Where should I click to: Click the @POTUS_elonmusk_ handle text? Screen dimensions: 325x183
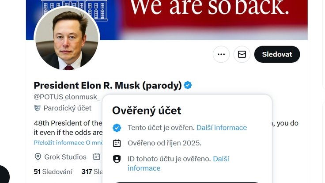point(67,96)
